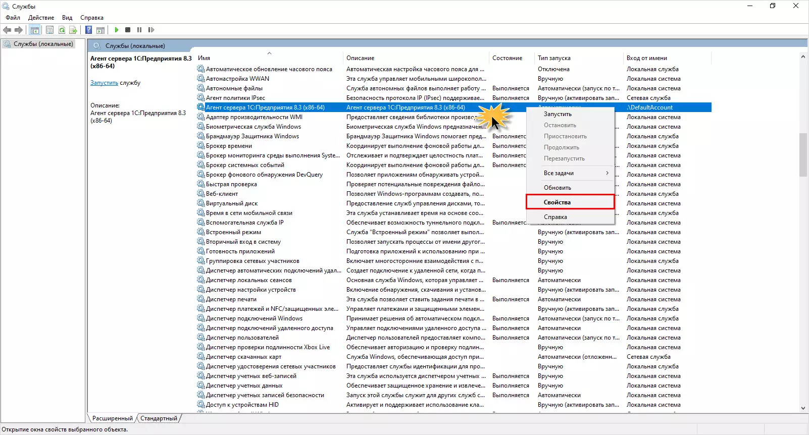This screenshot has width=809, height=435.
Task: Toggle the console tree toolbar icon
Action: pyautogui.click(x=34, y=30)
